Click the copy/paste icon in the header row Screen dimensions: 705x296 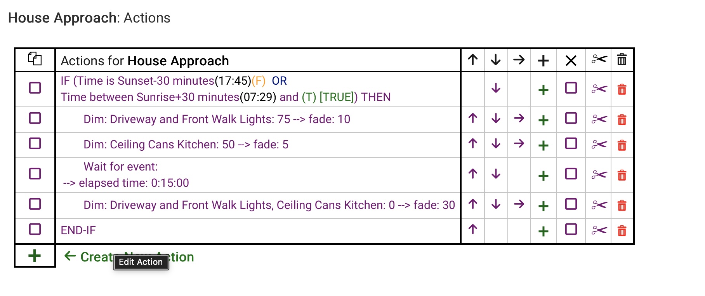[x=35, y=59]
